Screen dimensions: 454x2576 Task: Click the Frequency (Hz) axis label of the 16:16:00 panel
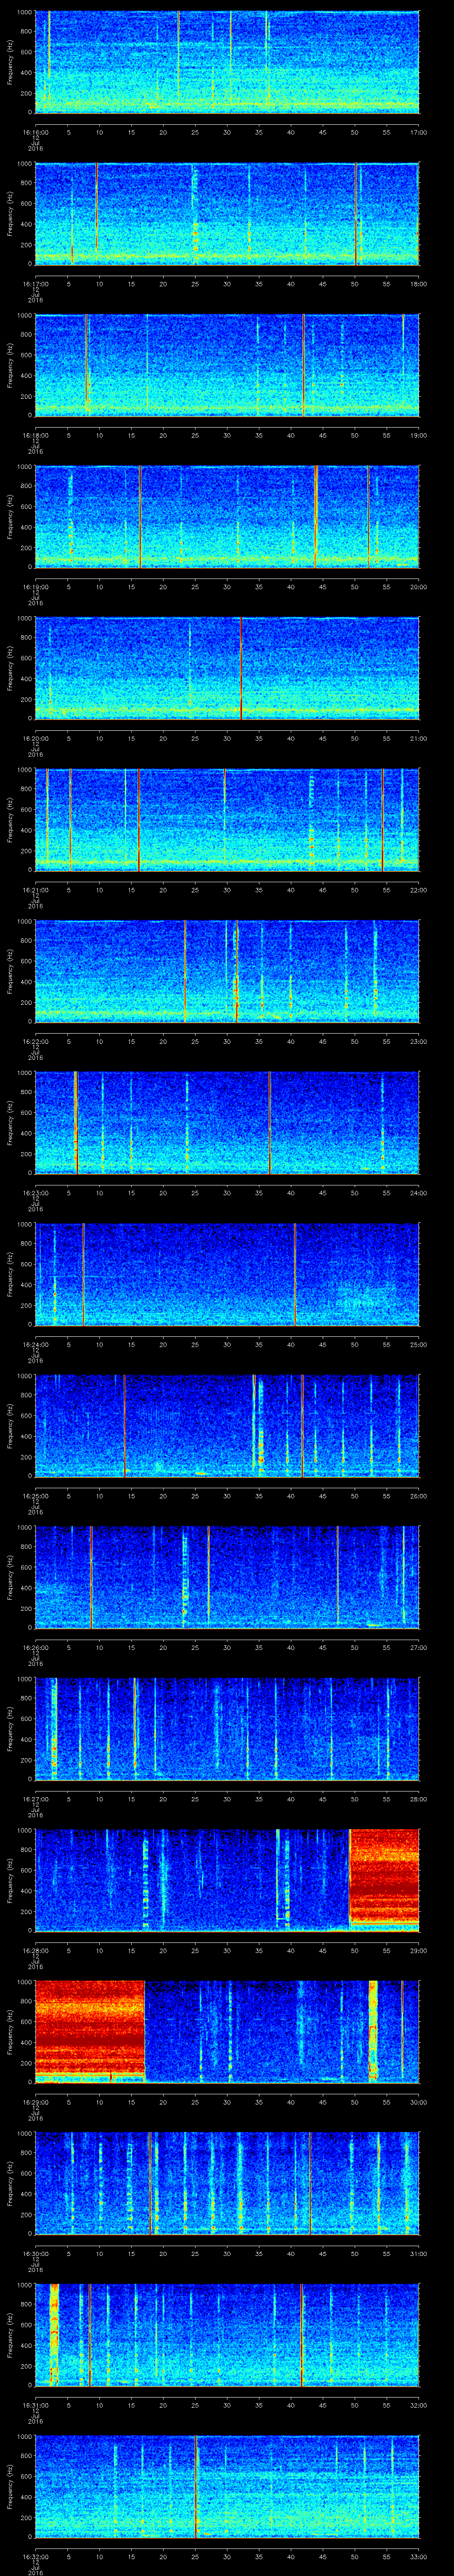(10, 62)
